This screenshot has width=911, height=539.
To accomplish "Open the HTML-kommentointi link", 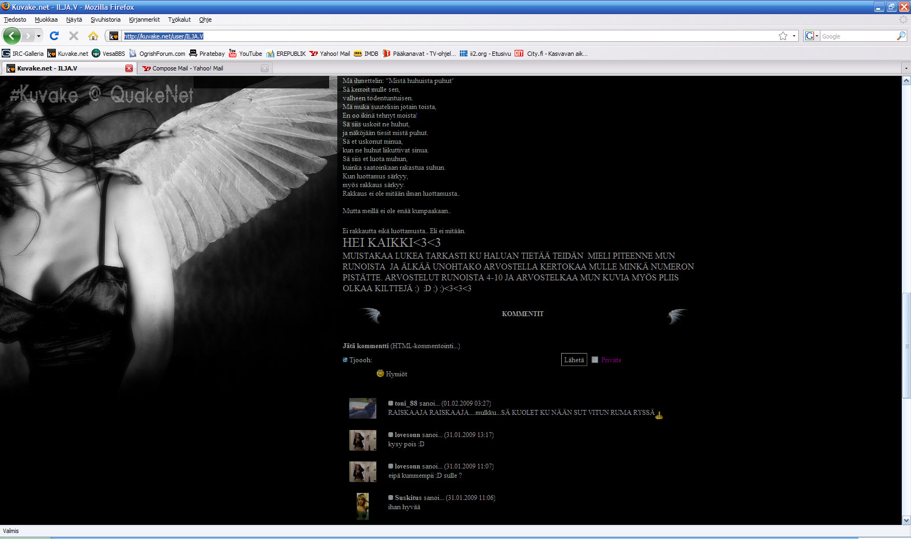I will [x=425, y=346].
